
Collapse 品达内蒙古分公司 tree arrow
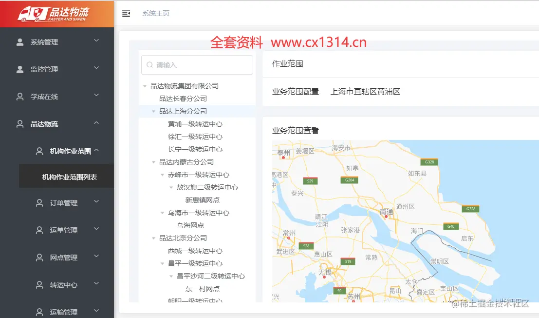click(x=154, y=162)
